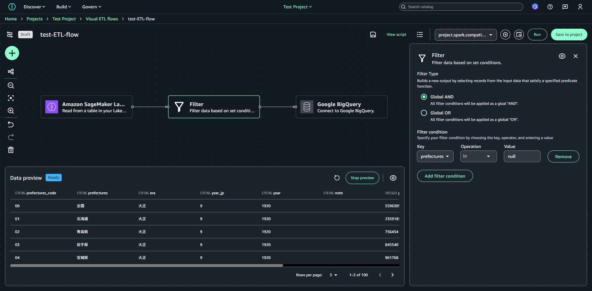Refresh the data preview

(337, 178)
